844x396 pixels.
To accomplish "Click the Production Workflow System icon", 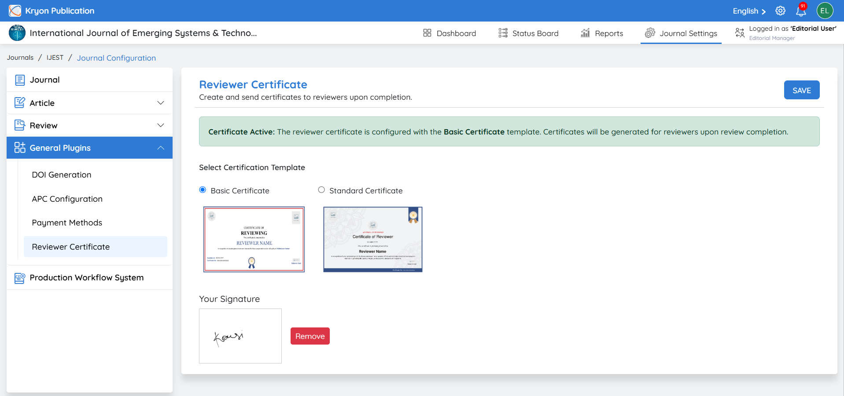I will click(20, 278).
